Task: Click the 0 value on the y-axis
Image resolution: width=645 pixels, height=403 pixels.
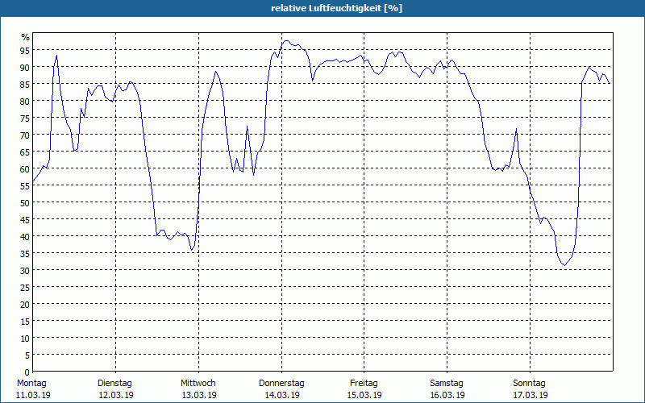Action: pyautogui.click(x=27, y=372)
